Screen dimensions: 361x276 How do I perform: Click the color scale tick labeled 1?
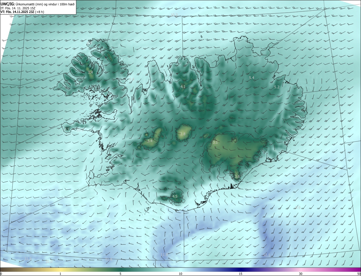click(60, 274)
